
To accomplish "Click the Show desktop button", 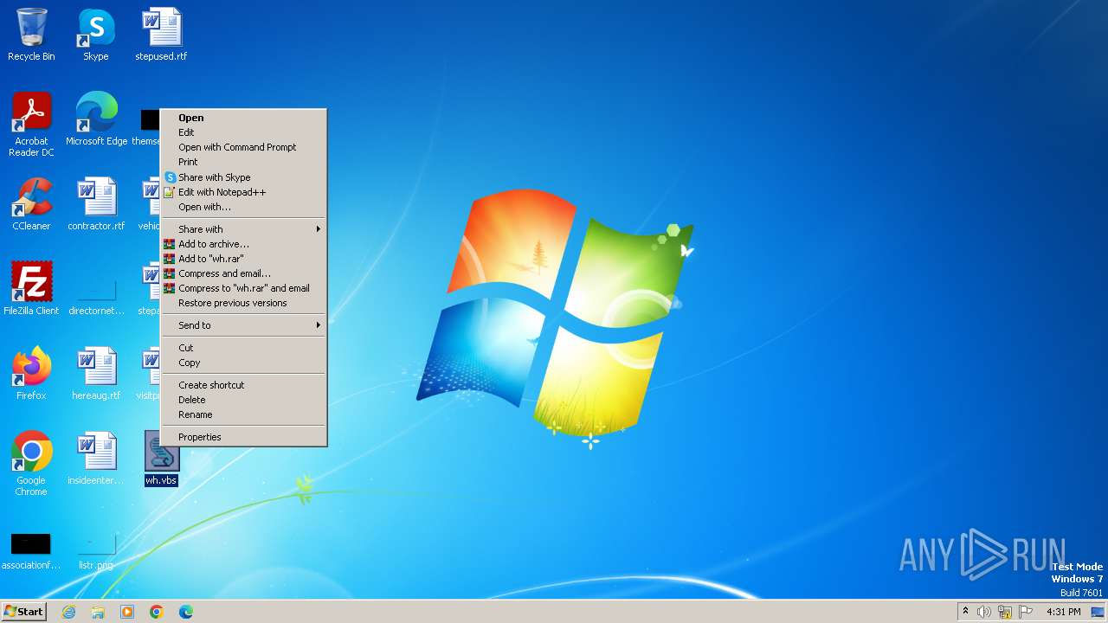I will 1098,612.
